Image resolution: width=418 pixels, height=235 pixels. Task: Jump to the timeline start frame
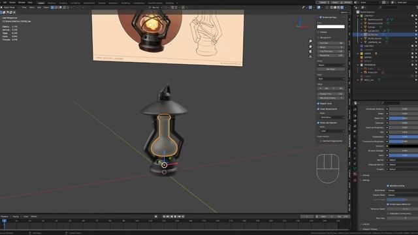164,217
